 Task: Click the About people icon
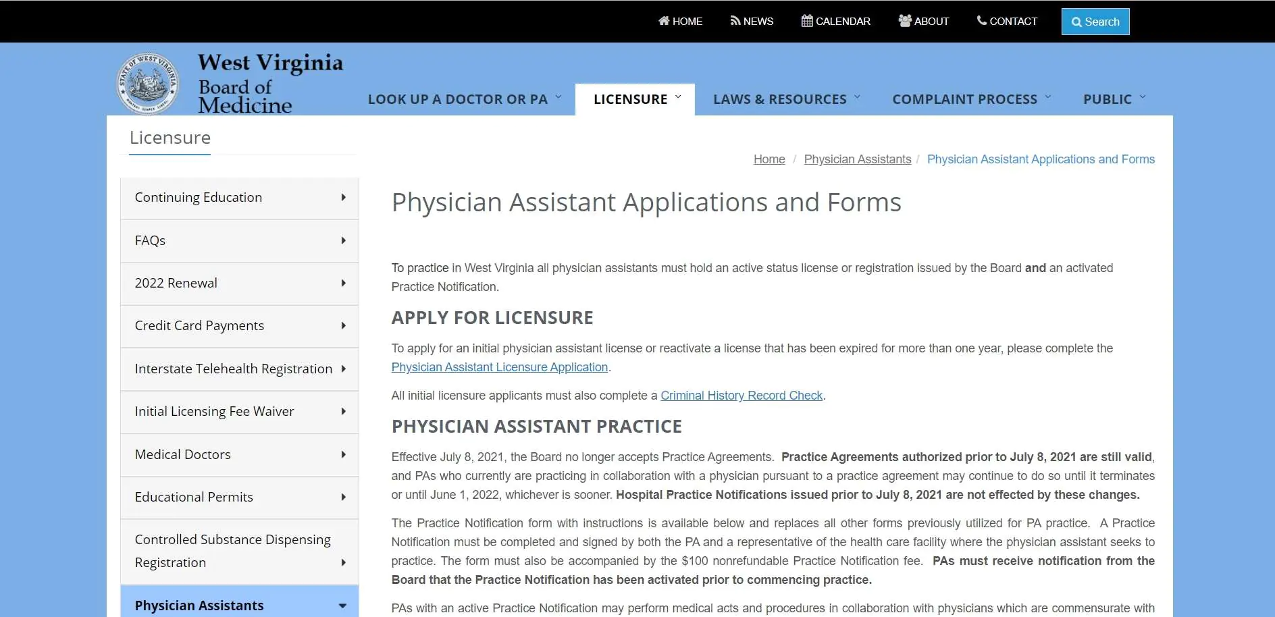click(905, 21)
